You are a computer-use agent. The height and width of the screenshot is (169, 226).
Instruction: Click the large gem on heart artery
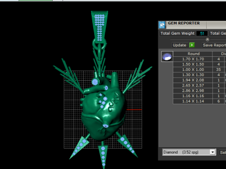pyautogui.click(x=95, y=82)
